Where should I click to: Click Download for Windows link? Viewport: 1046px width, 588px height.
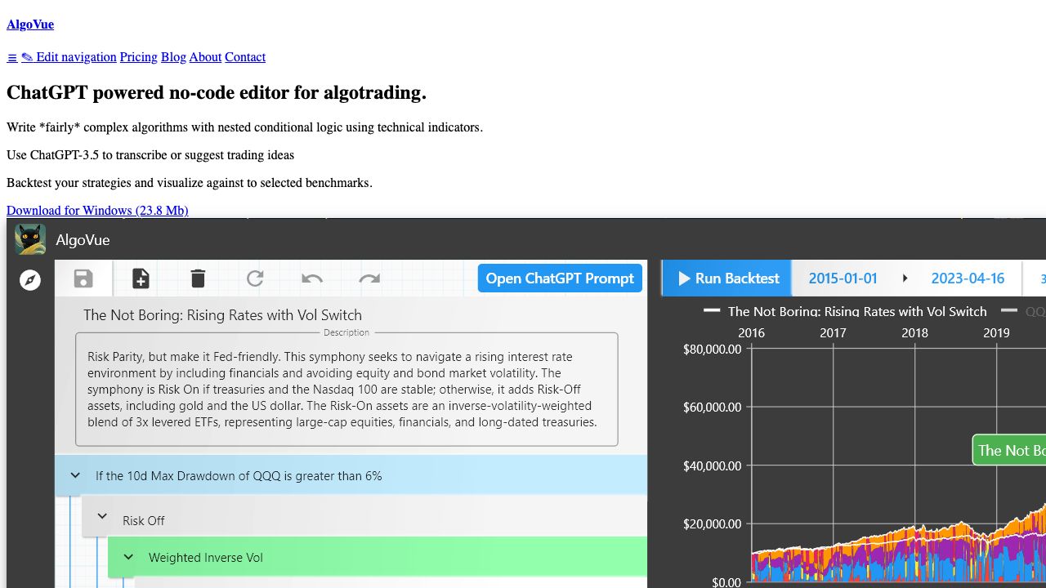(97, 211)
